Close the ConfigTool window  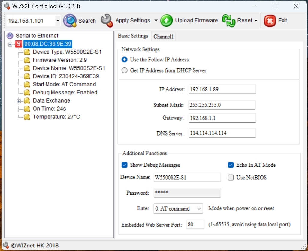click(296, 6)
